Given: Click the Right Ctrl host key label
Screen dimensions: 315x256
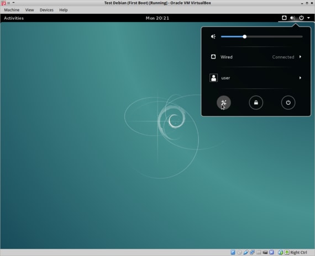Looking at the screenshot, I should tap(298, 252).
